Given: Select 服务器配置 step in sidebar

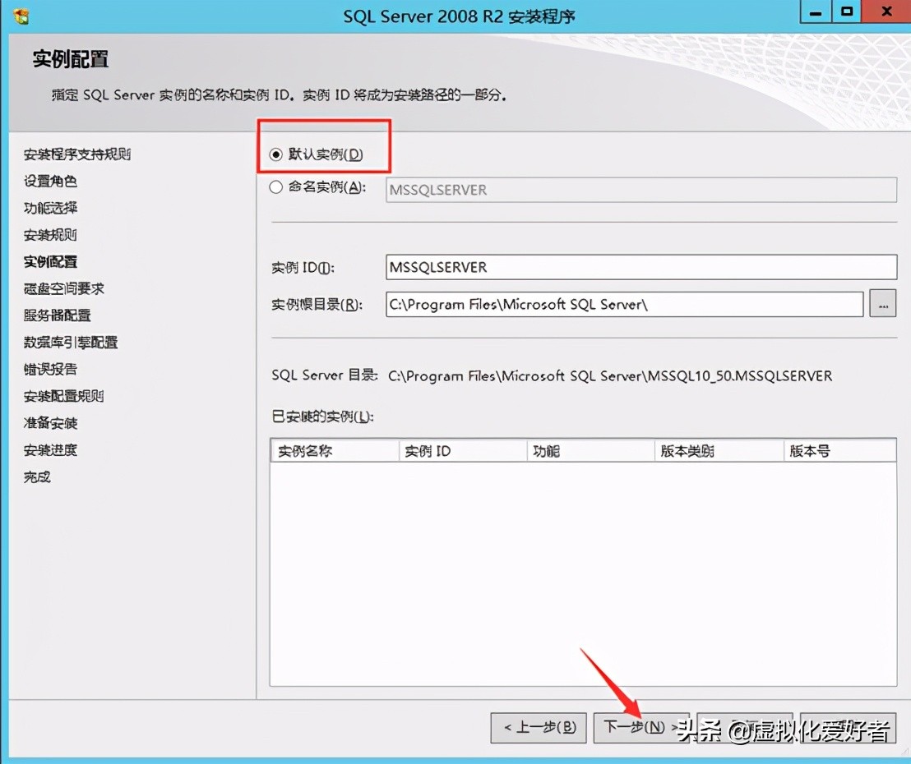Looking at the screenshot, I should pos(58,315).
